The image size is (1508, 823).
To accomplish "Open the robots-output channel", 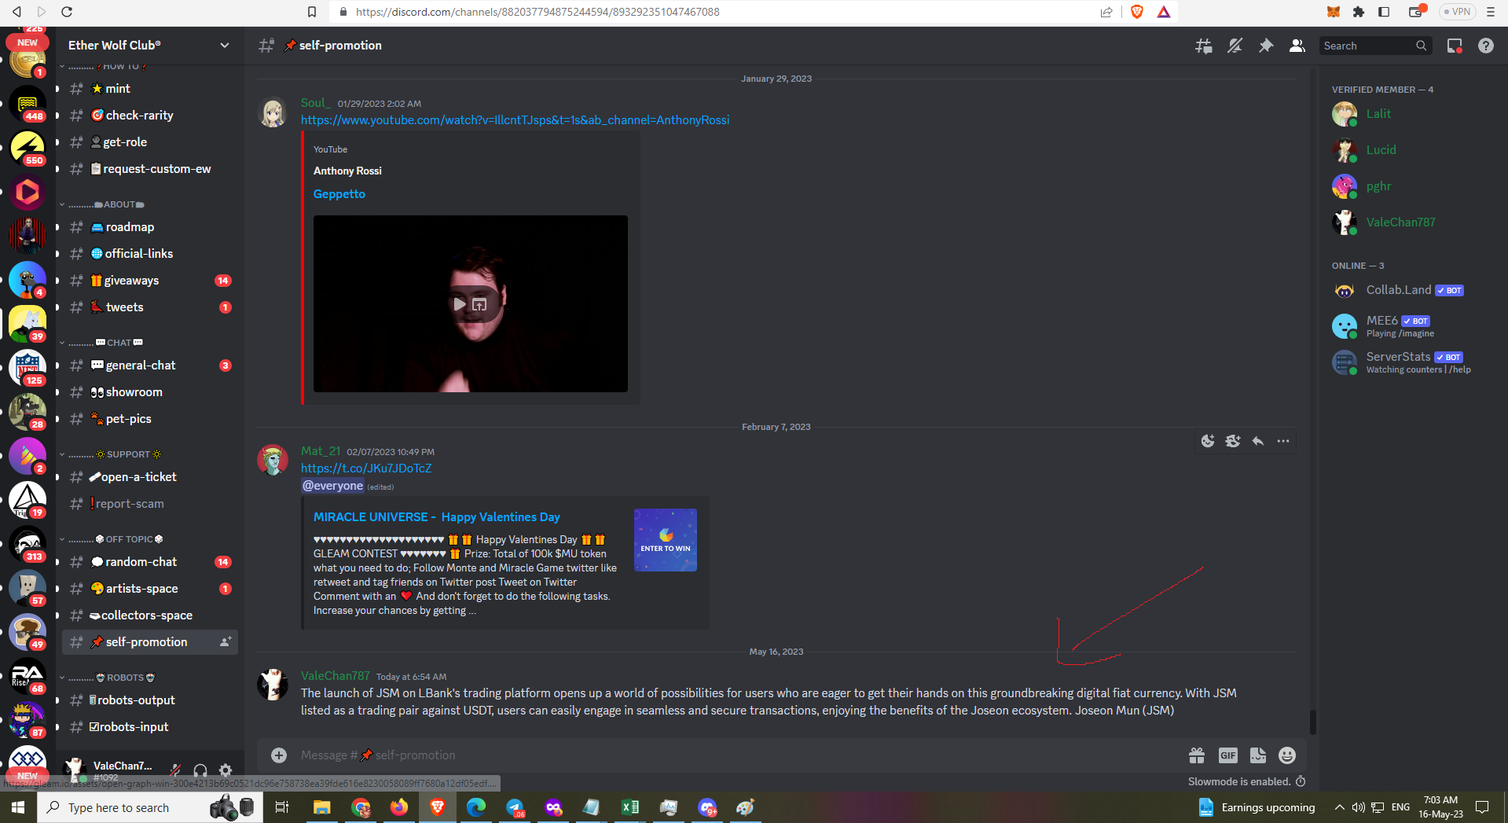I will (149, 700).
